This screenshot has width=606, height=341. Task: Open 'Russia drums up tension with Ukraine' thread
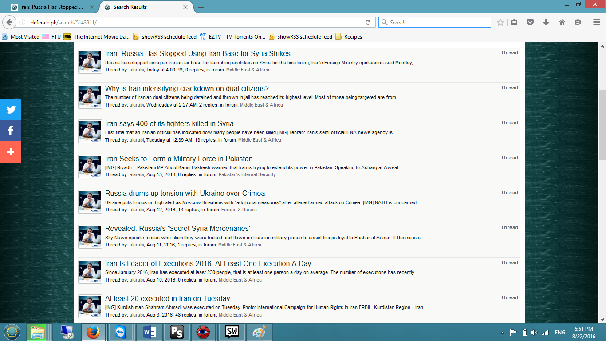coord(185,194)
